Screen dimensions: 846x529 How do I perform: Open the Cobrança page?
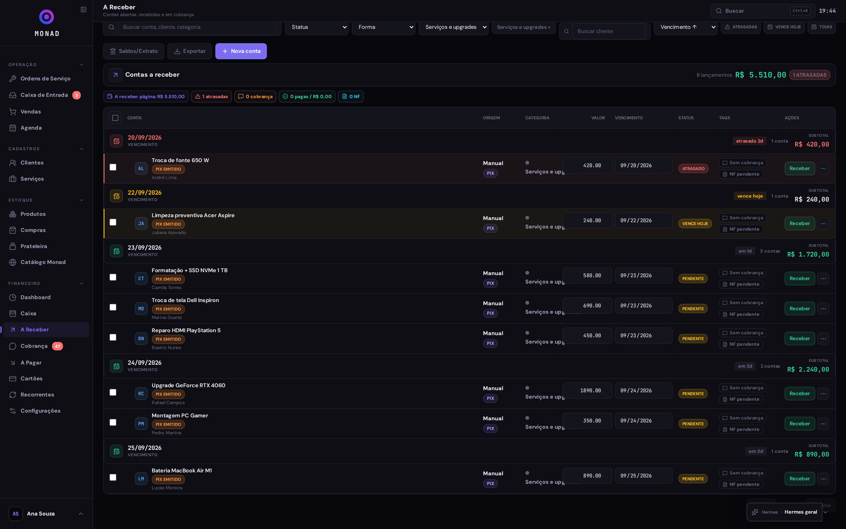(x=46, y=346)
